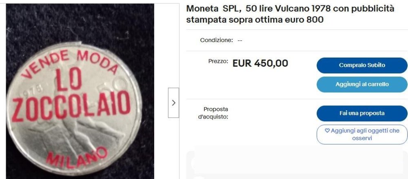The width and height of the screenshot is (408, 179).
Task: Open the coin product photo
Action: [x=80, y=91]
